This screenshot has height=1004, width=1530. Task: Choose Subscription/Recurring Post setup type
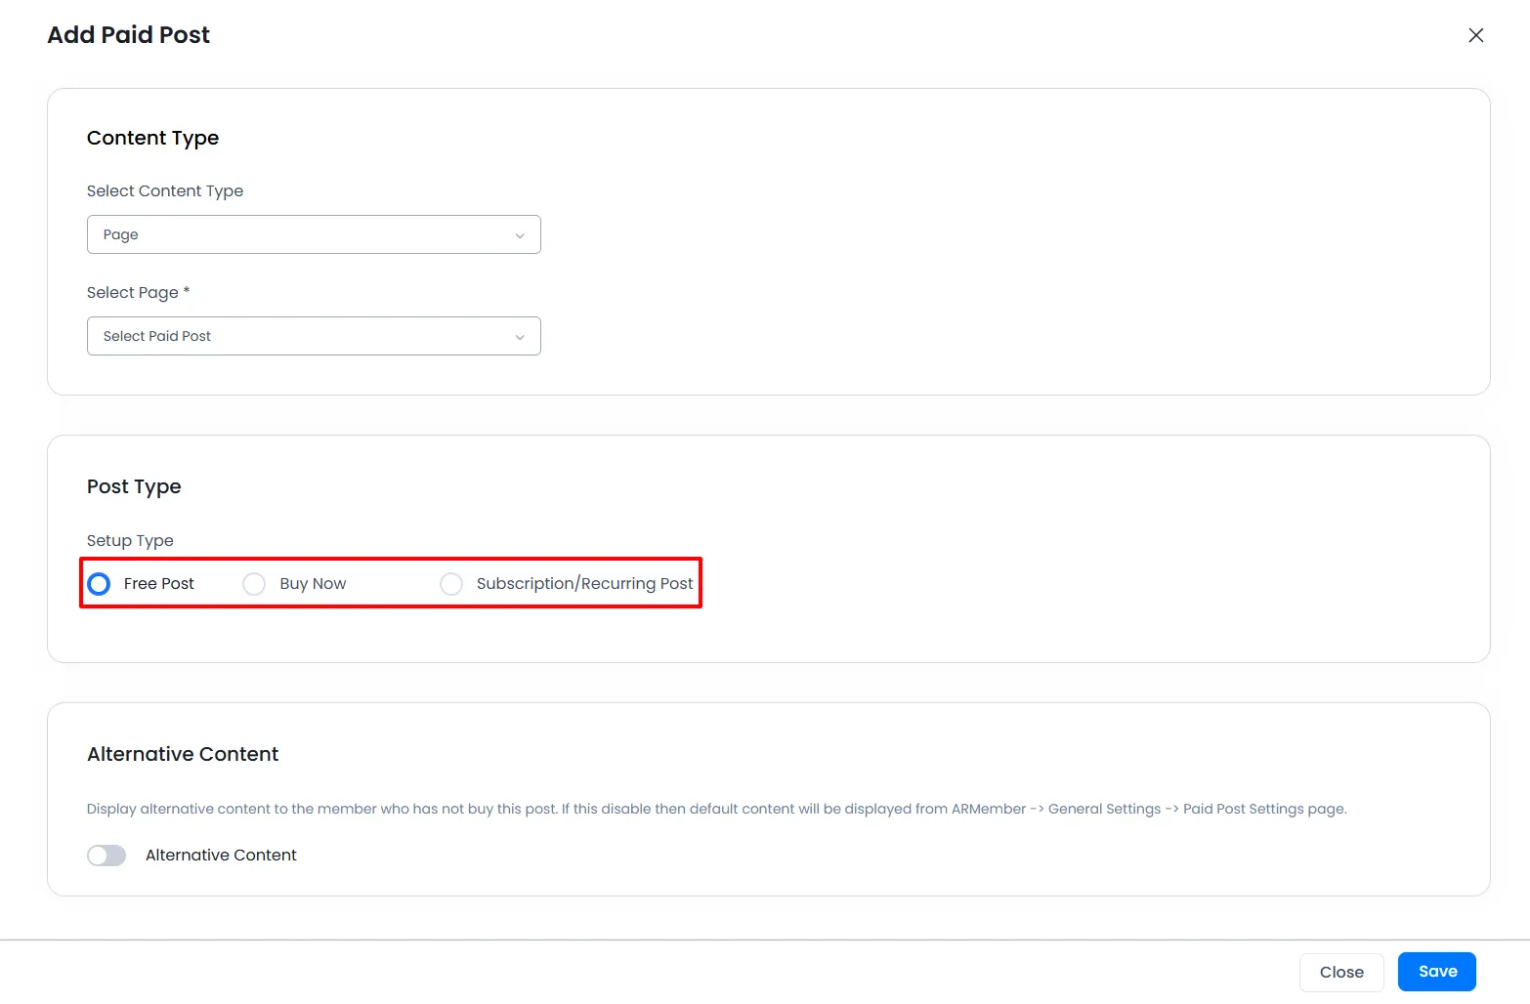[x=451, y=583]
